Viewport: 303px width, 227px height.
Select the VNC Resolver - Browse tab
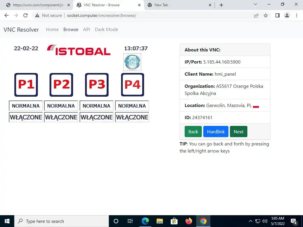[x=108, y=5]
